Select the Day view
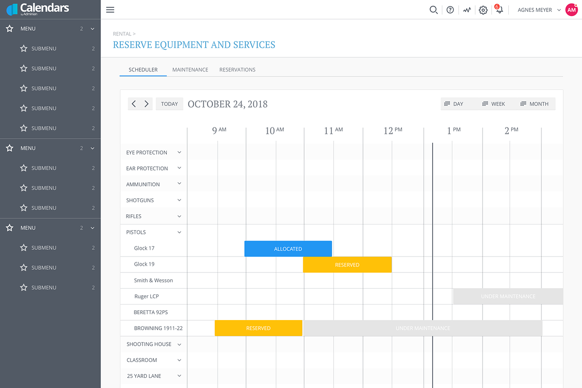 click(x=453, y=104)
